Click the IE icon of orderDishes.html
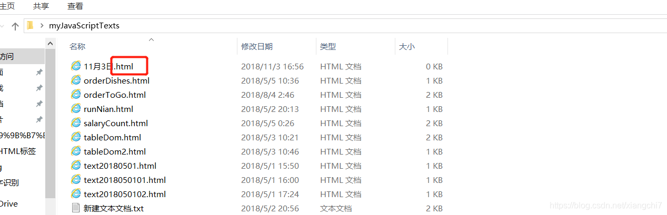Viewport: 667px width, 215px height. 76,80
